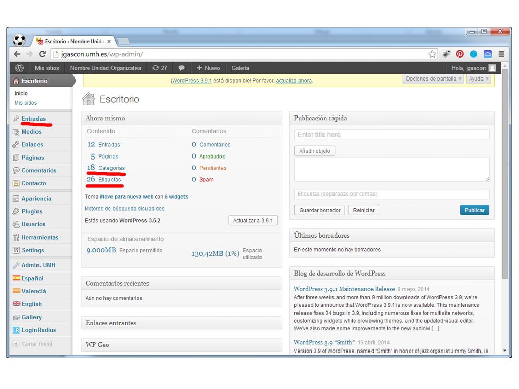Click the Valencia flag icon

(16, 291)
